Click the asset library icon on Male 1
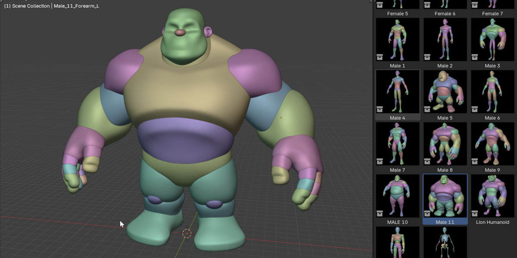 pos(380,57)
